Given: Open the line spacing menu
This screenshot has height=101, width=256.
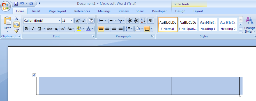Looking at the screenshot, I should click(129, 29).
